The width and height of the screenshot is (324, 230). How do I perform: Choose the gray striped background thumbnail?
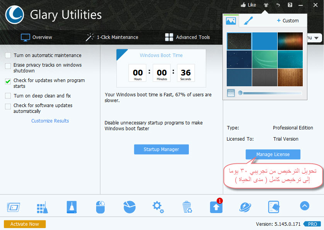click(x=265, y=77)
